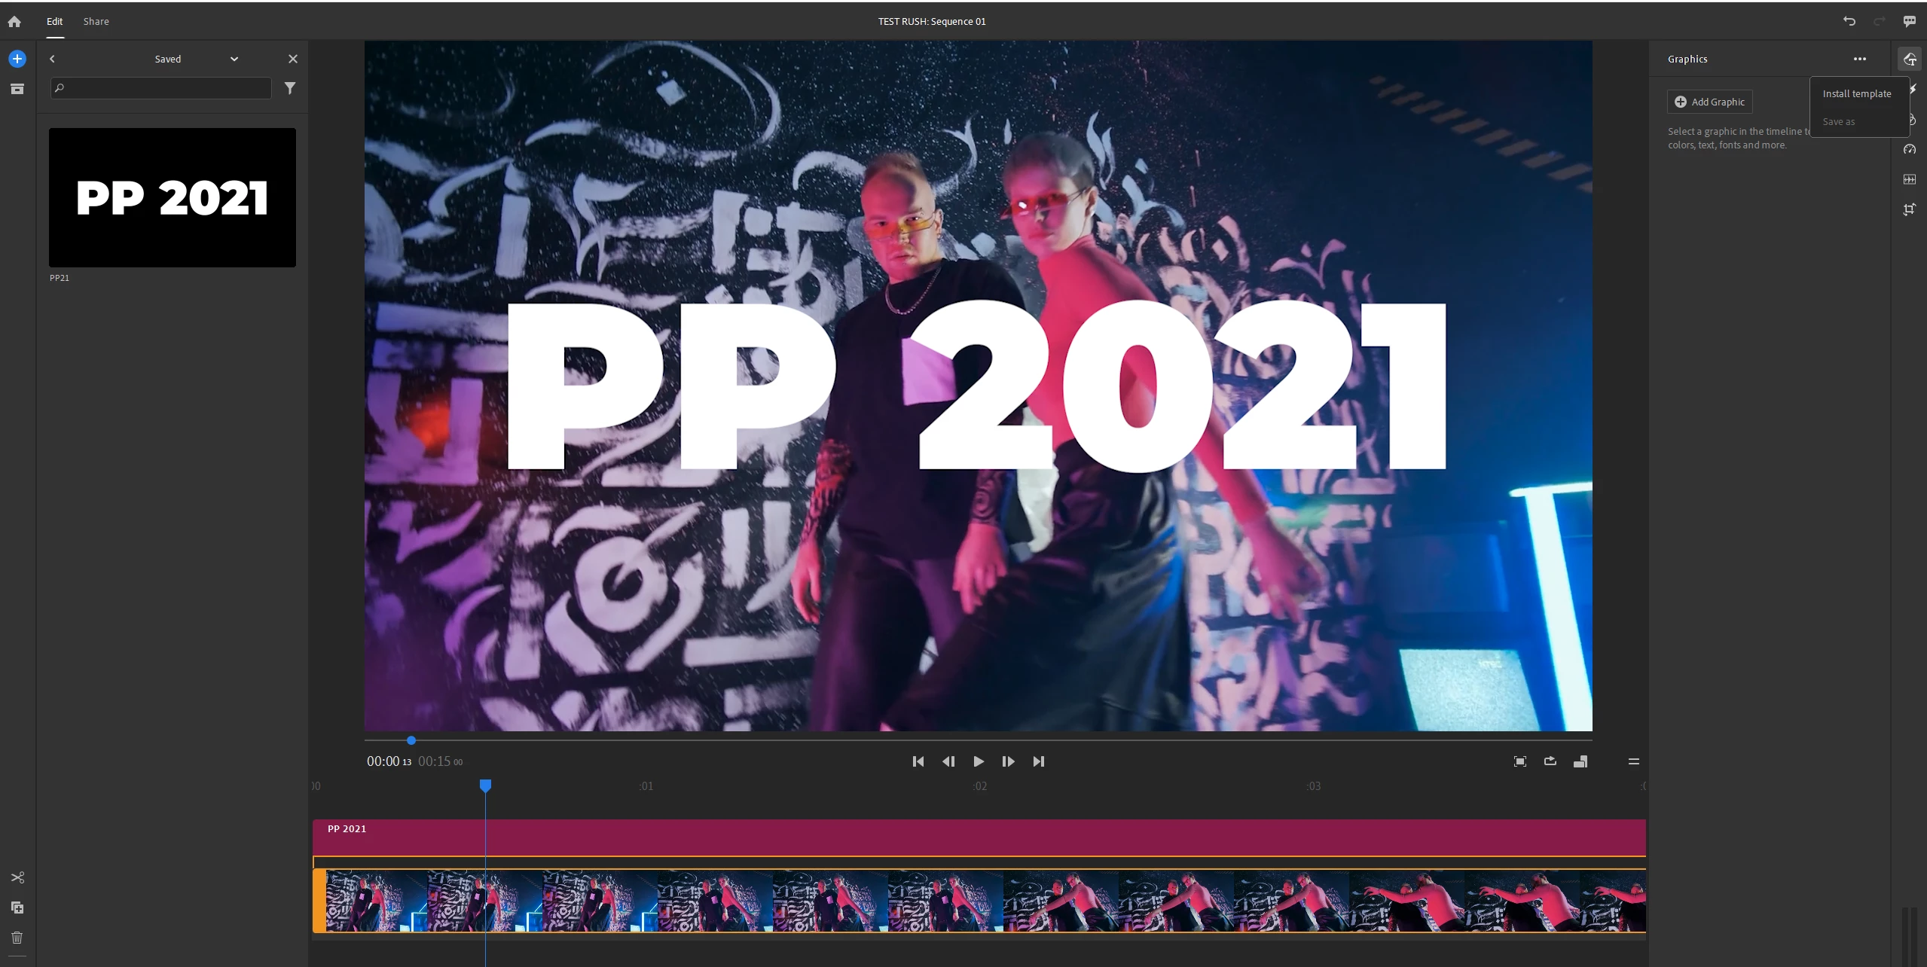
Task: Toggle the track controls icon
Action: coord(1633,761)
